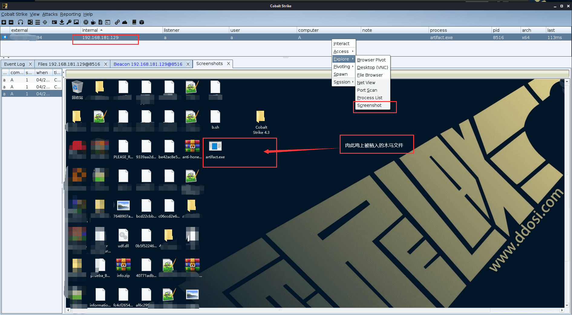
Task: Switch to Target Table crosshair icon
Action: tap(45, 22)
